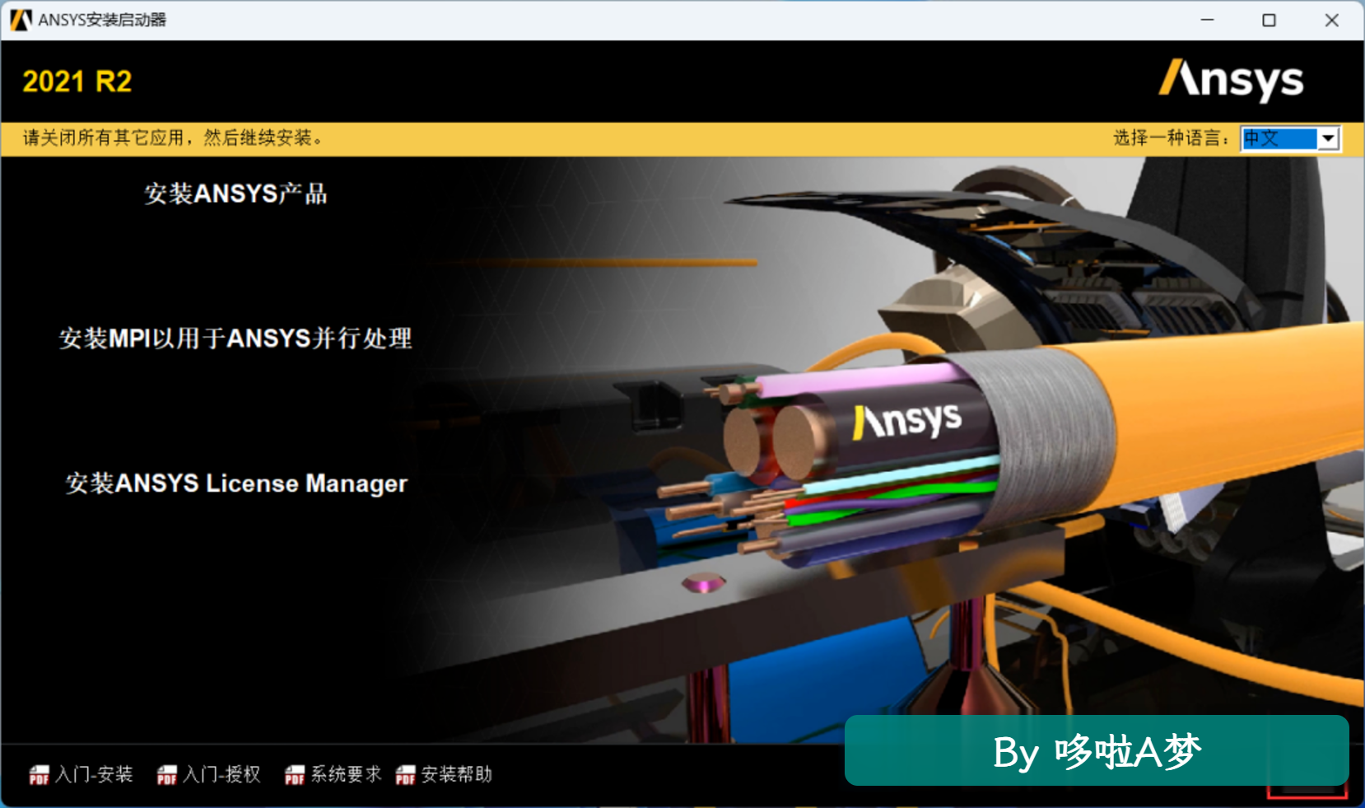This screenshot has width=1365, height=808.
Task: View the 系统要求 document
Action: (x=346, y=774)
